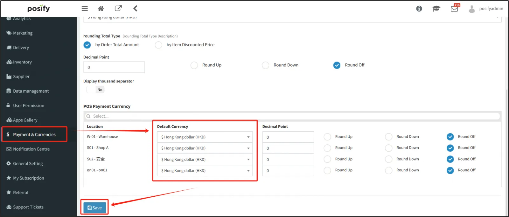
Task: Open the Inventory menu
Action: pyautogui.click(x=22, y=62)
